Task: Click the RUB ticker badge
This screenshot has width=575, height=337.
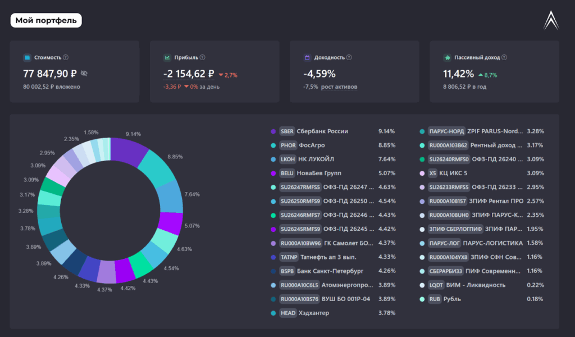Action: (x=435, y=299)
